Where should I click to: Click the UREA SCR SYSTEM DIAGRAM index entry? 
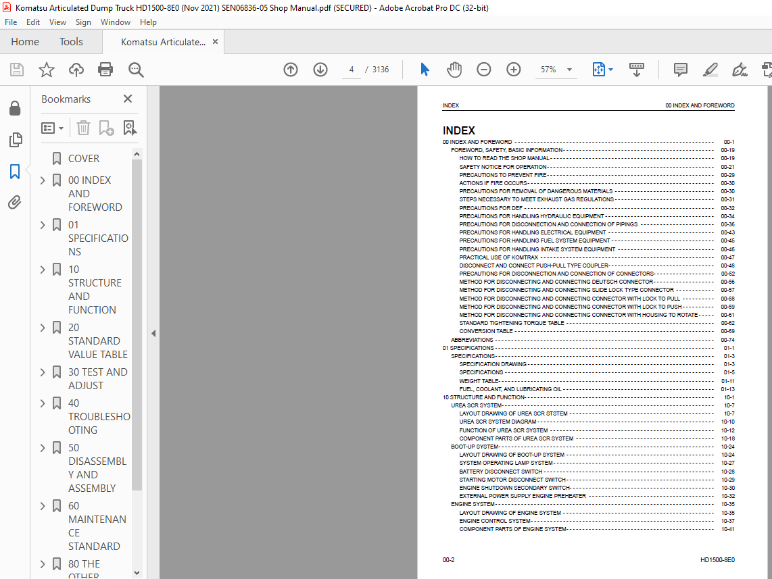[x=498, y=422]
